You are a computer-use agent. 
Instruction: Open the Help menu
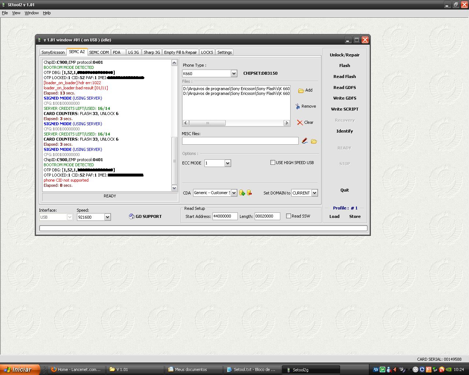tap(47, 13)
